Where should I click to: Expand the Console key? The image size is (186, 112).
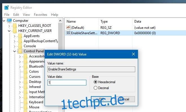pyautogui.click(x=15, y=46)
